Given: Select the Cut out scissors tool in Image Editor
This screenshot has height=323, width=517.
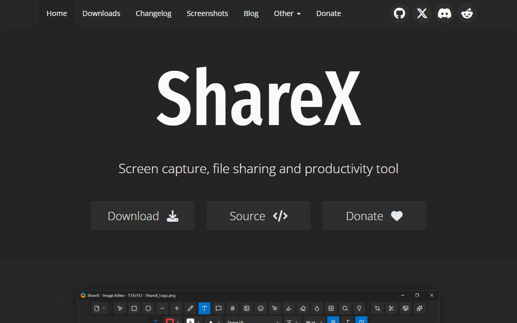Looking at the screenshot, I should point(391,309).
